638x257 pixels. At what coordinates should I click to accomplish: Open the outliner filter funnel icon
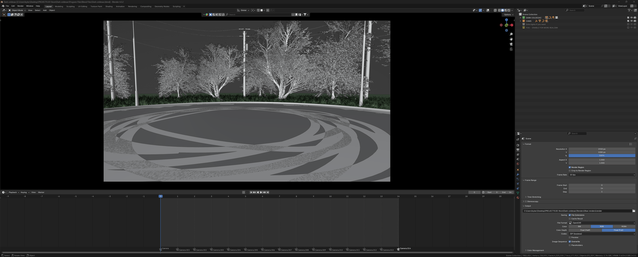pyautogui.click(x=629, y=10)
